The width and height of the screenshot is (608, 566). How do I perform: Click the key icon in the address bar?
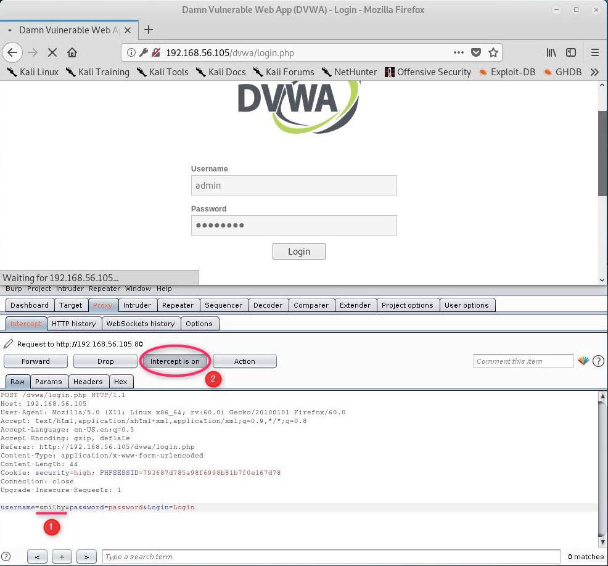tap(144, 52)
